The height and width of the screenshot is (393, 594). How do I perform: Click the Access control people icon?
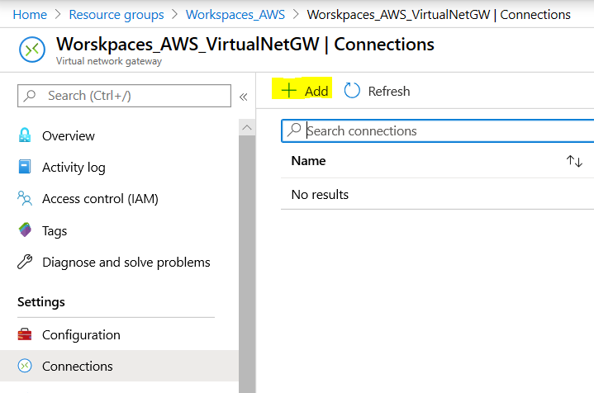tap(25, 198)
